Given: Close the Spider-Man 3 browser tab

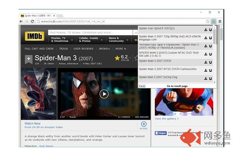Looking at the screenshot, I should 54,15.
